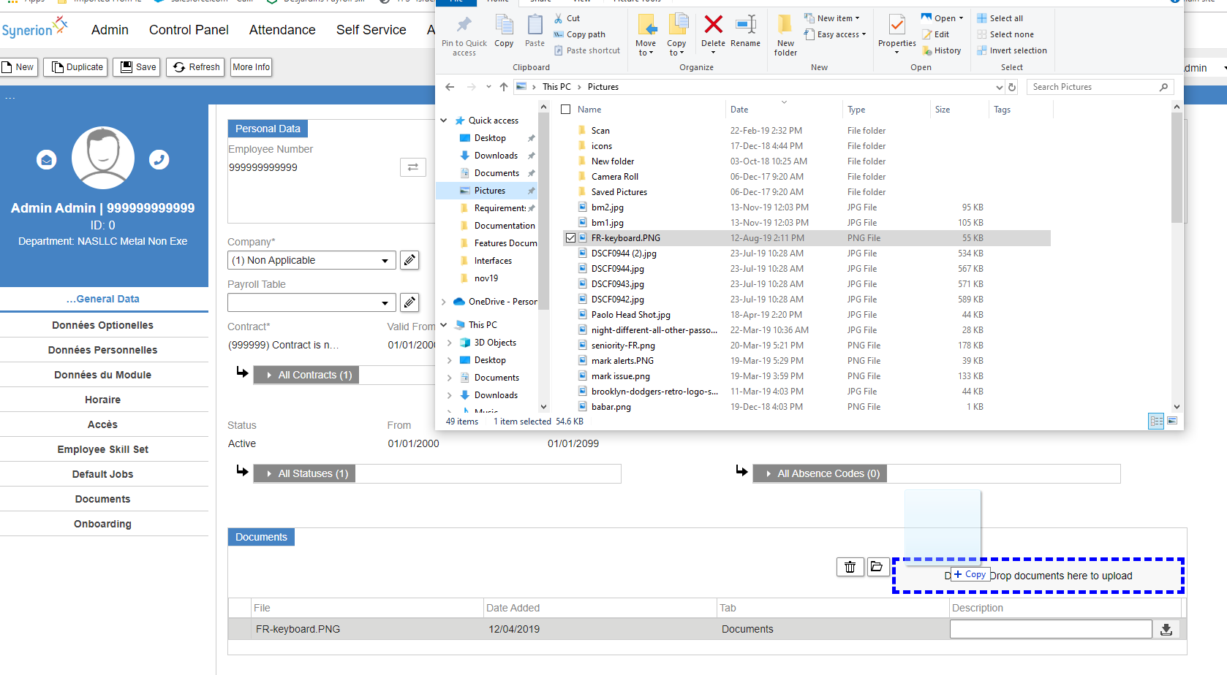Screen dimensions: 1227x675
Task: Click the phone icon beside the avatar
Action: [x=159, y=159]
